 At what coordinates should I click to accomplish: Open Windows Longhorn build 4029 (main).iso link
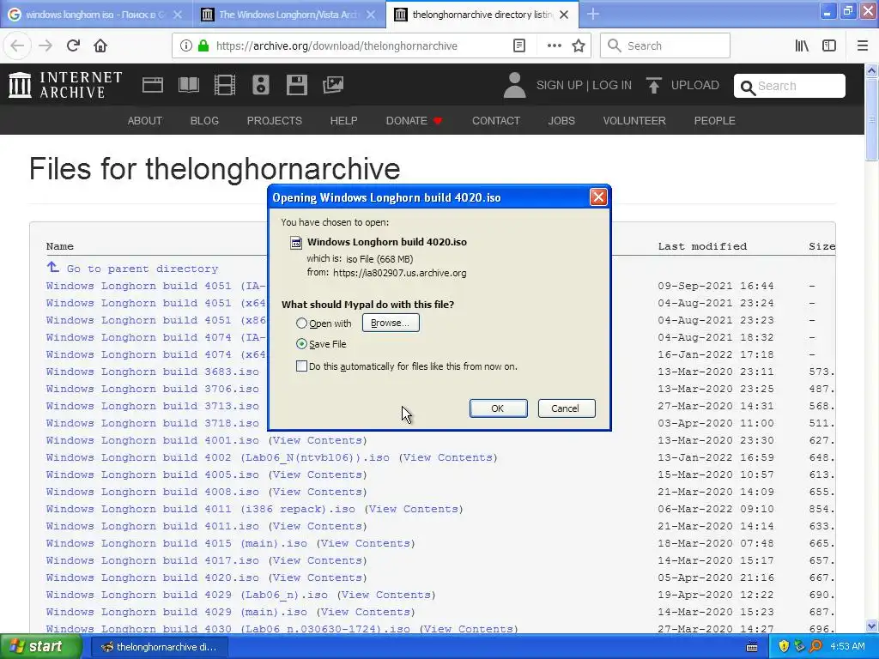click(x=176, y=612)
